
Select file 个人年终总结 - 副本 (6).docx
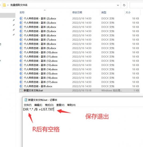coord(79,35)
